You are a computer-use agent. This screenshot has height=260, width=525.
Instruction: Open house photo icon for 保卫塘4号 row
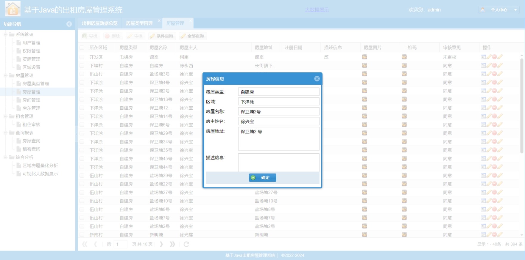click(364, 82)
